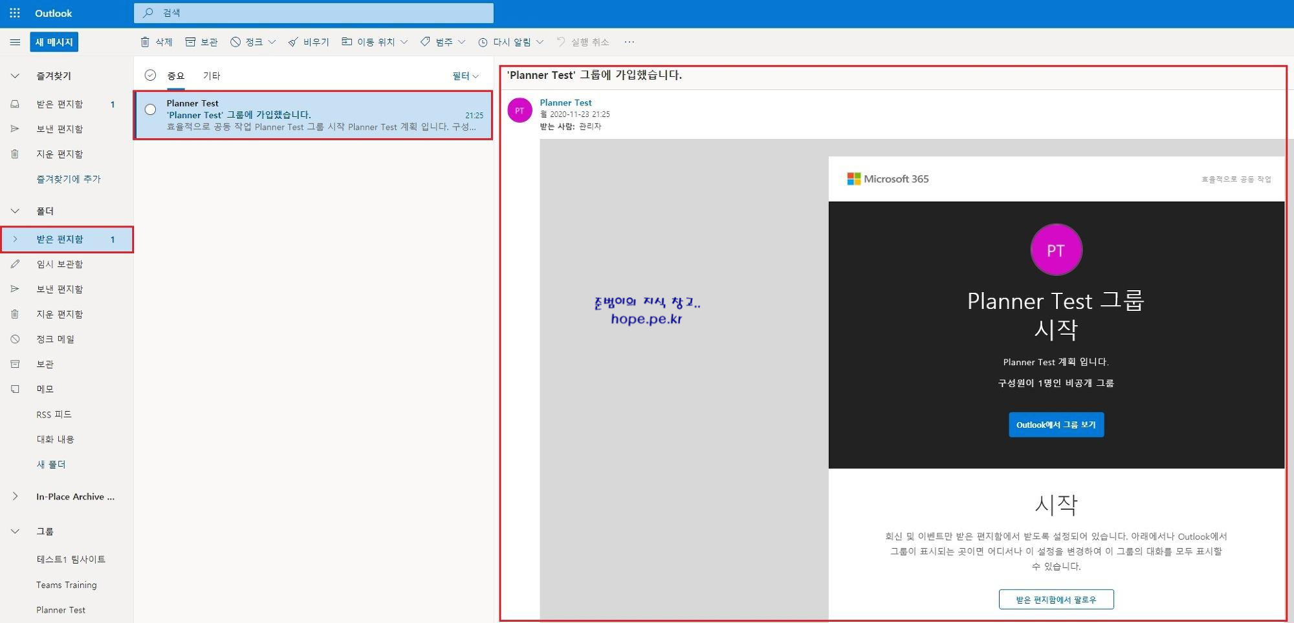The height and width of the screenshot is (623, 1294).
Task: Select the Planner Test message with its circle checkbox
Action: 150,109
